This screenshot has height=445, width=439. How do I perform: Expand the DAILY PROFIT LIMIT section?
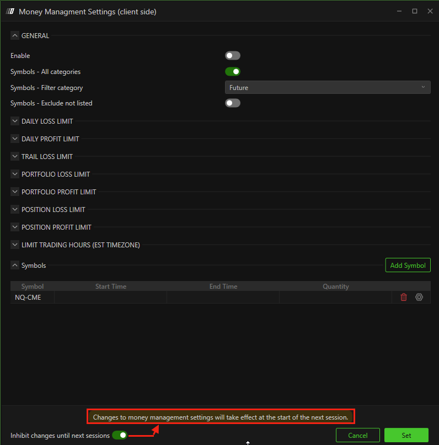tap(15, 139)
